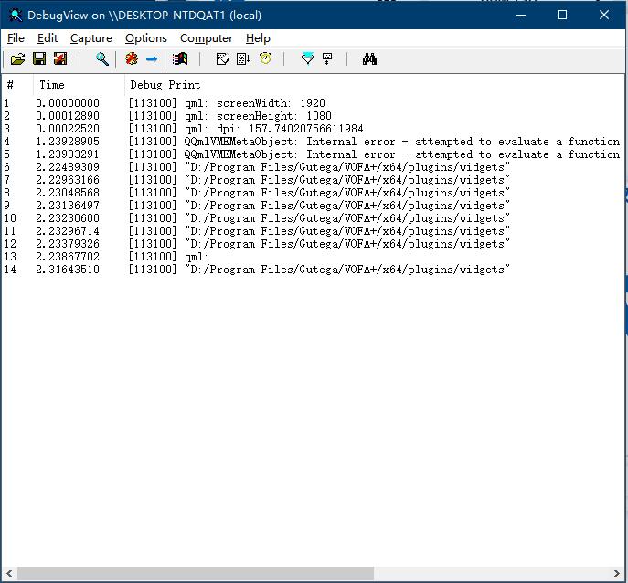This screenshot has height=583, width=628.
Task: Click time value 0.00012890
Action: (x=68, y=116)
